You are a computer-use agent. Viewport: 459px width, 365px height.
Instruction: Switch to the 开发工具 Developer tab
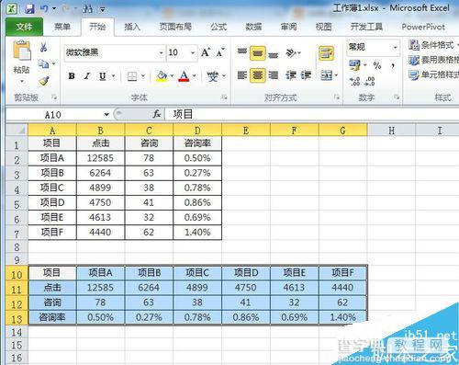click(366, 27)
